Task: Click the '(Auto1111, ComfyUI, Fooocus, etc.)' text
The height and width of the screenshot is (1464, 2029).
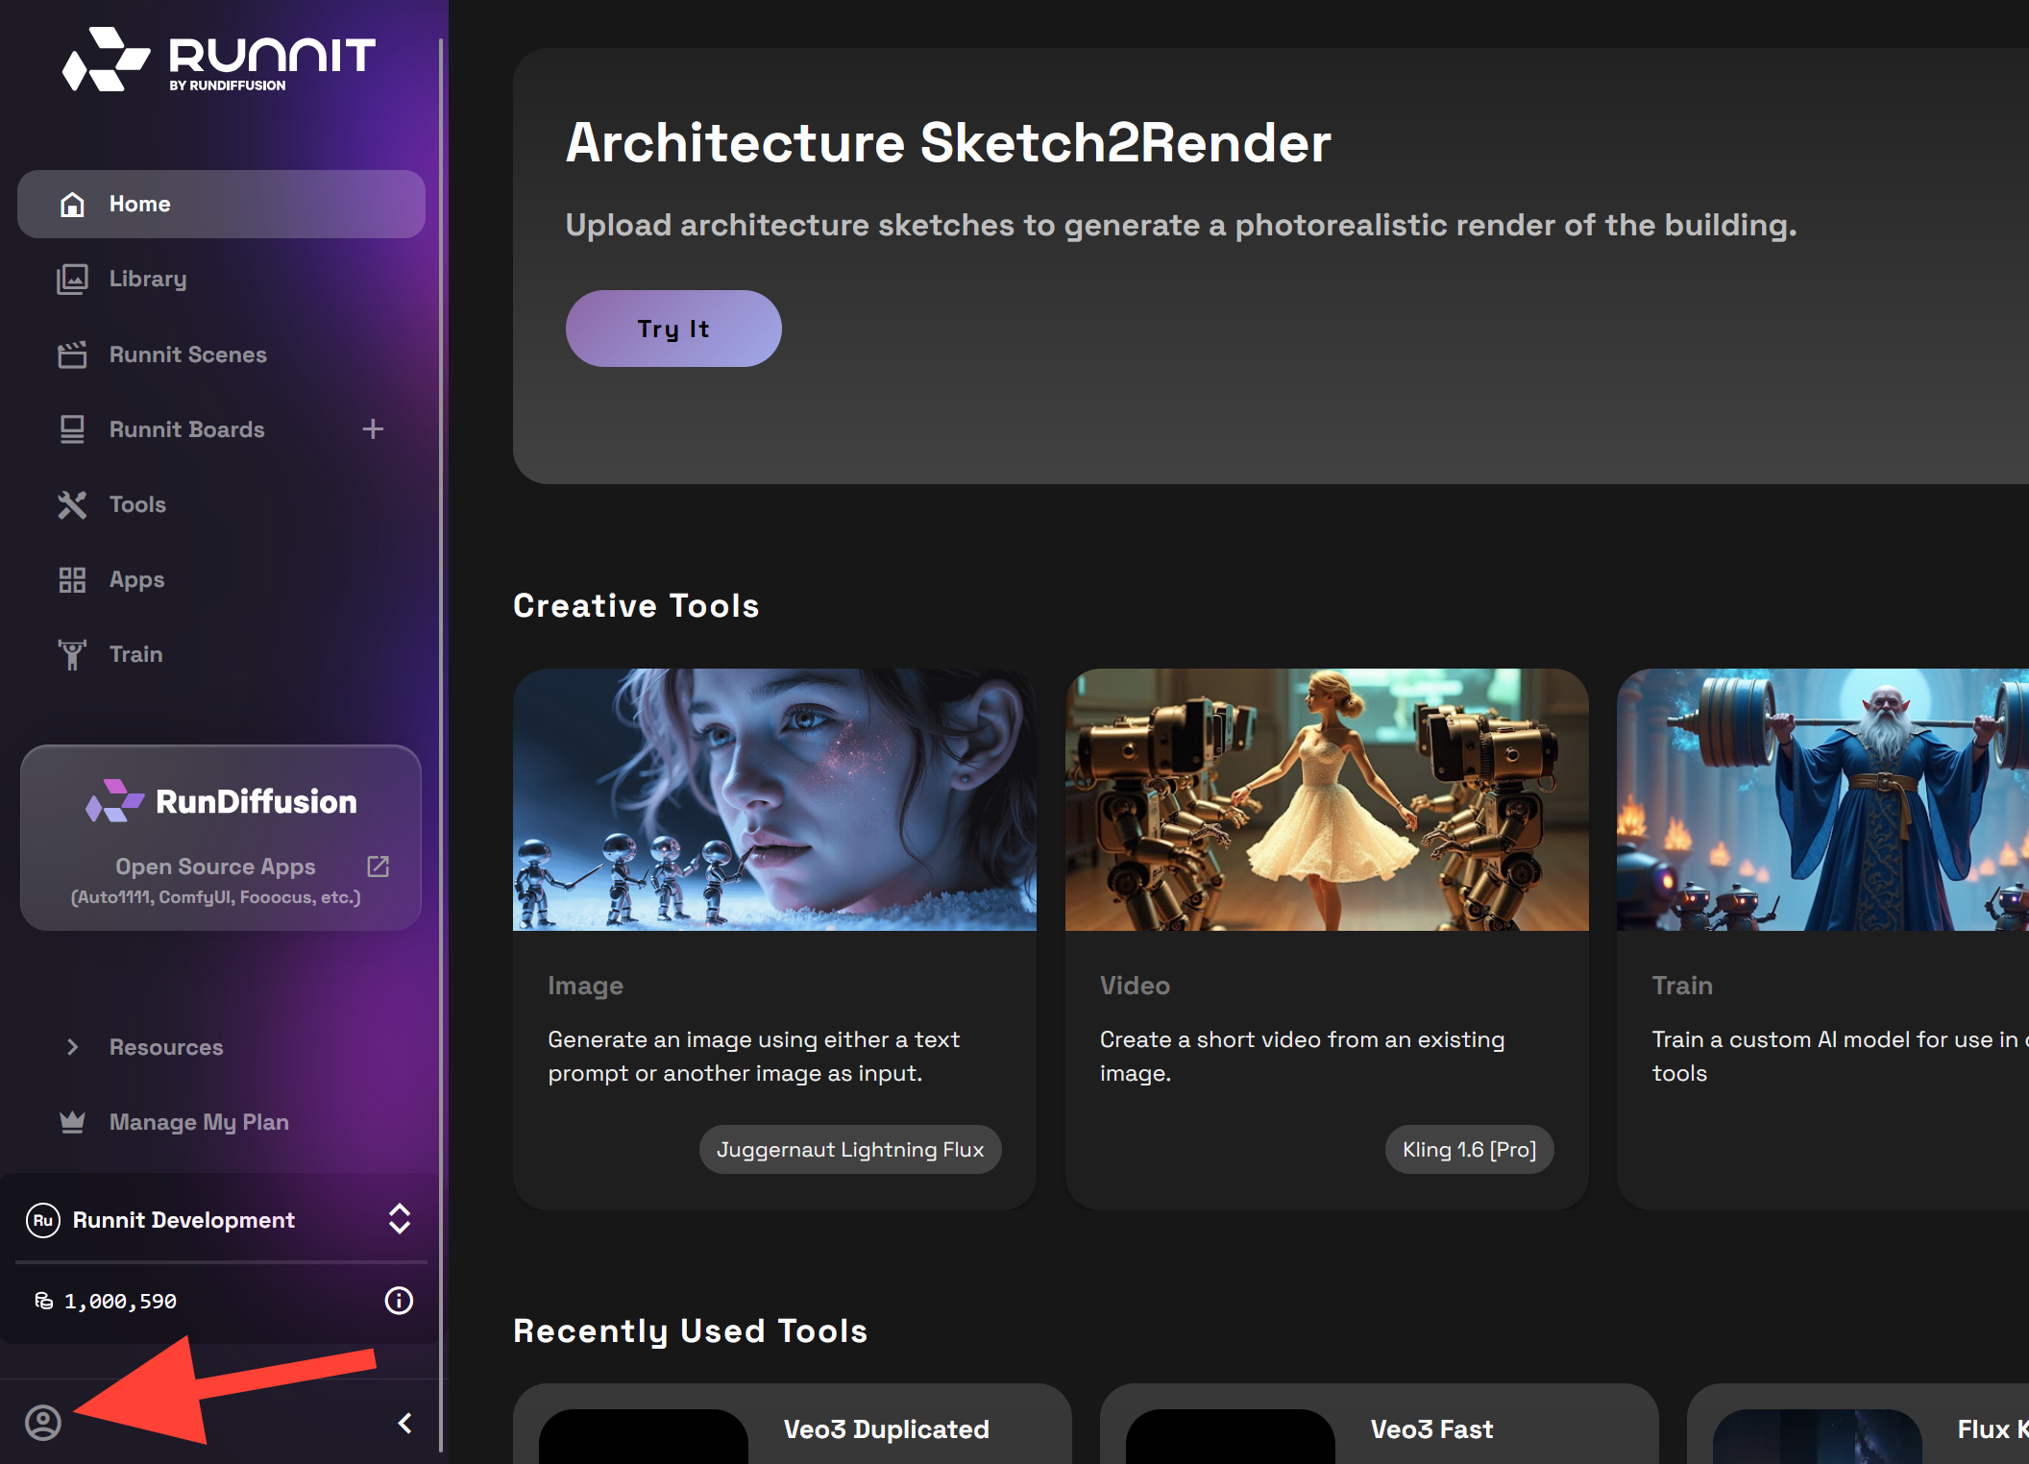Action: tap(216, 897)
